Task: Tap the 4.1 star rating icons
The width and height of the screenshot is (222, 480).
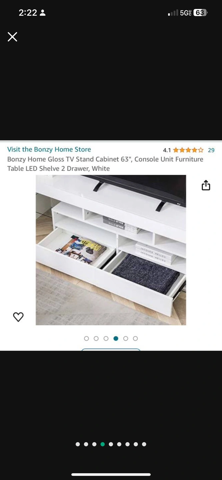Action: 188,150
